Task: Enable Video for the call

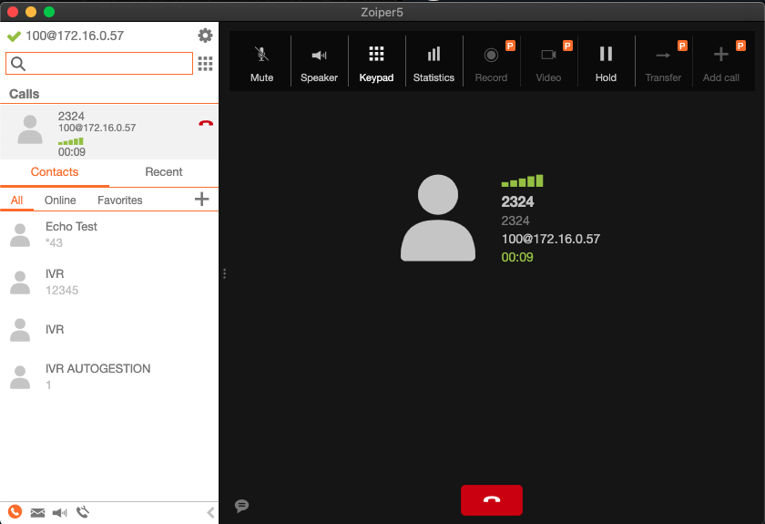Action: pos(548,63)
